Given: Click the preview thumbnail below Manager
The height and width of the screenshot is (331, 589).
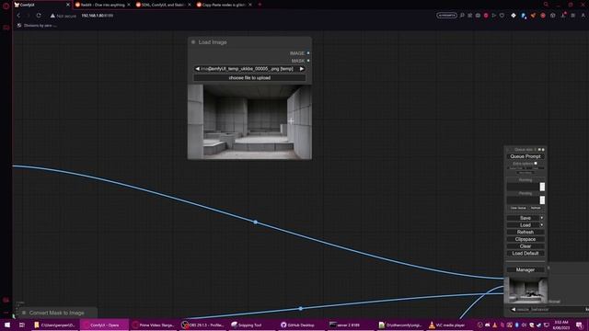Looking at the screenshot, I should pyautogui.click(x=525, y=290).
